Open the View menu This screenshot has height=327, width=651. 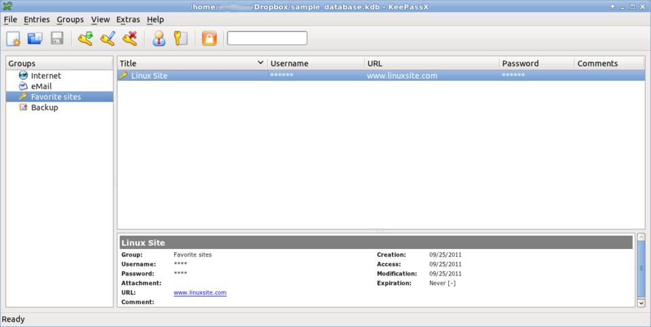pyautogui.click(x=100, y=20)
